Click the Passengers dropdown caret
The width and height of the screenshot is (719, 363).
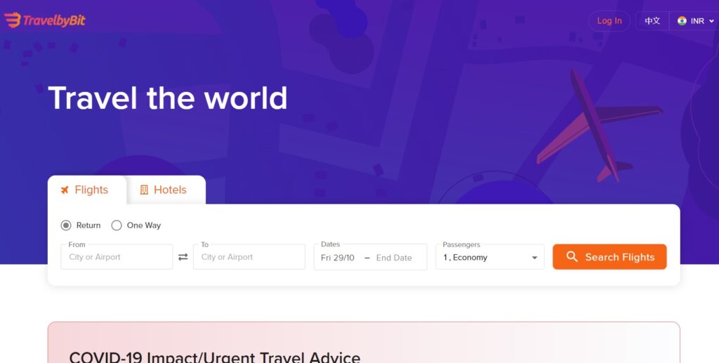click(534, 258)
